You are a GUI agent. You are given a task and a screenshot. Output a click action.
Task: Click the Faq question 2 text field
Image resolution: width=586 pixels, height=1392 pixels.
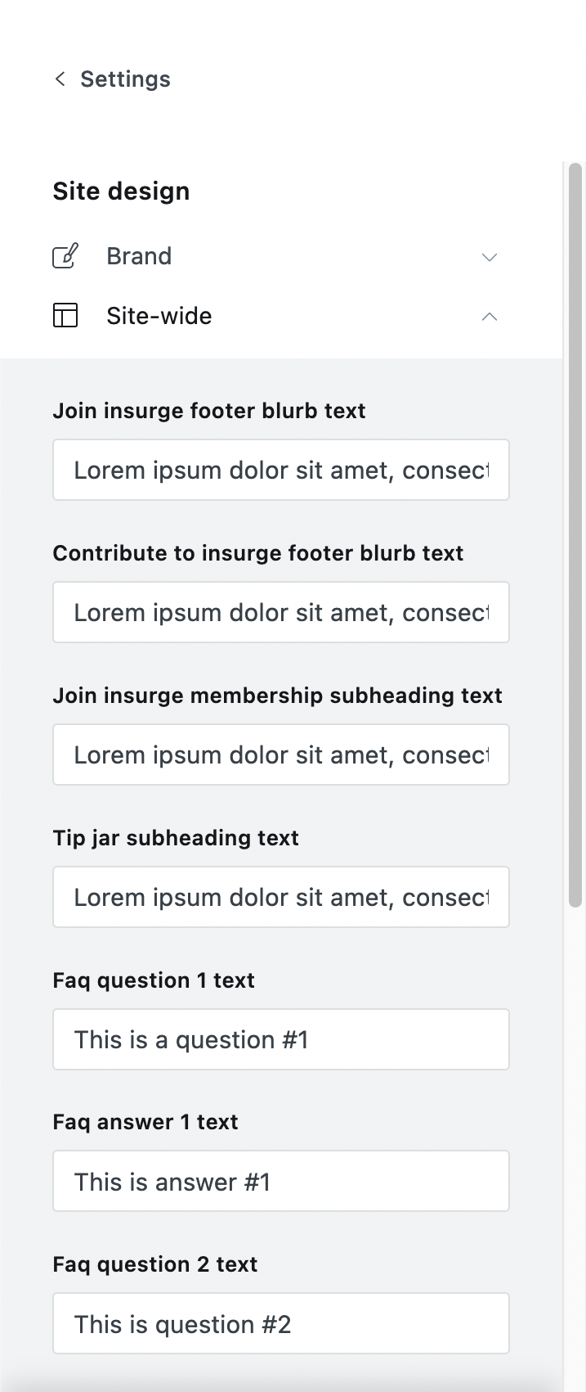click(281, 1324)
